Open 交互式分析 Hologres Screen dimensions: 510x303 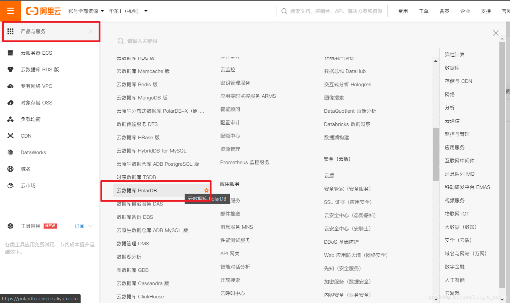[348, 85]
